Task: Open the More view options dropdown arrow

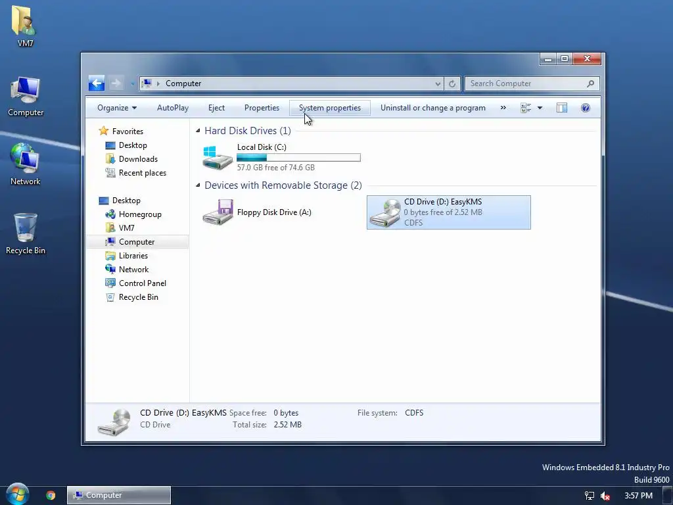Action: [x=540, y=108]
